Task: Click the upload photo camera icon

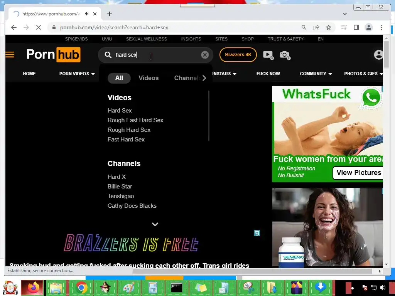Action: (x=285, y=55)
